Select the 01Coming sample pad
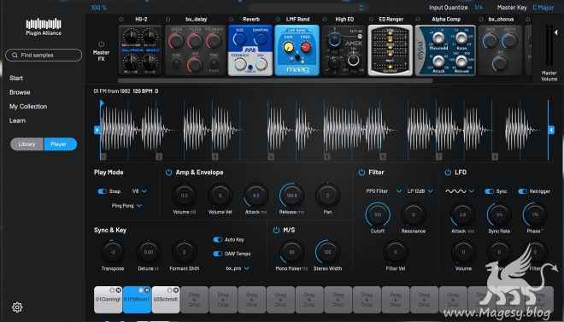This screenshot has width=564, height=322. [108, 300]
